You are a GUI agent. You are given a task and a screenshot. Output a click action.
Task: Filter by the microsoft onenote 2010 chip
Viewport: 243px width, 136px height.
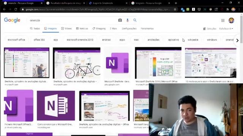(80, 40)
